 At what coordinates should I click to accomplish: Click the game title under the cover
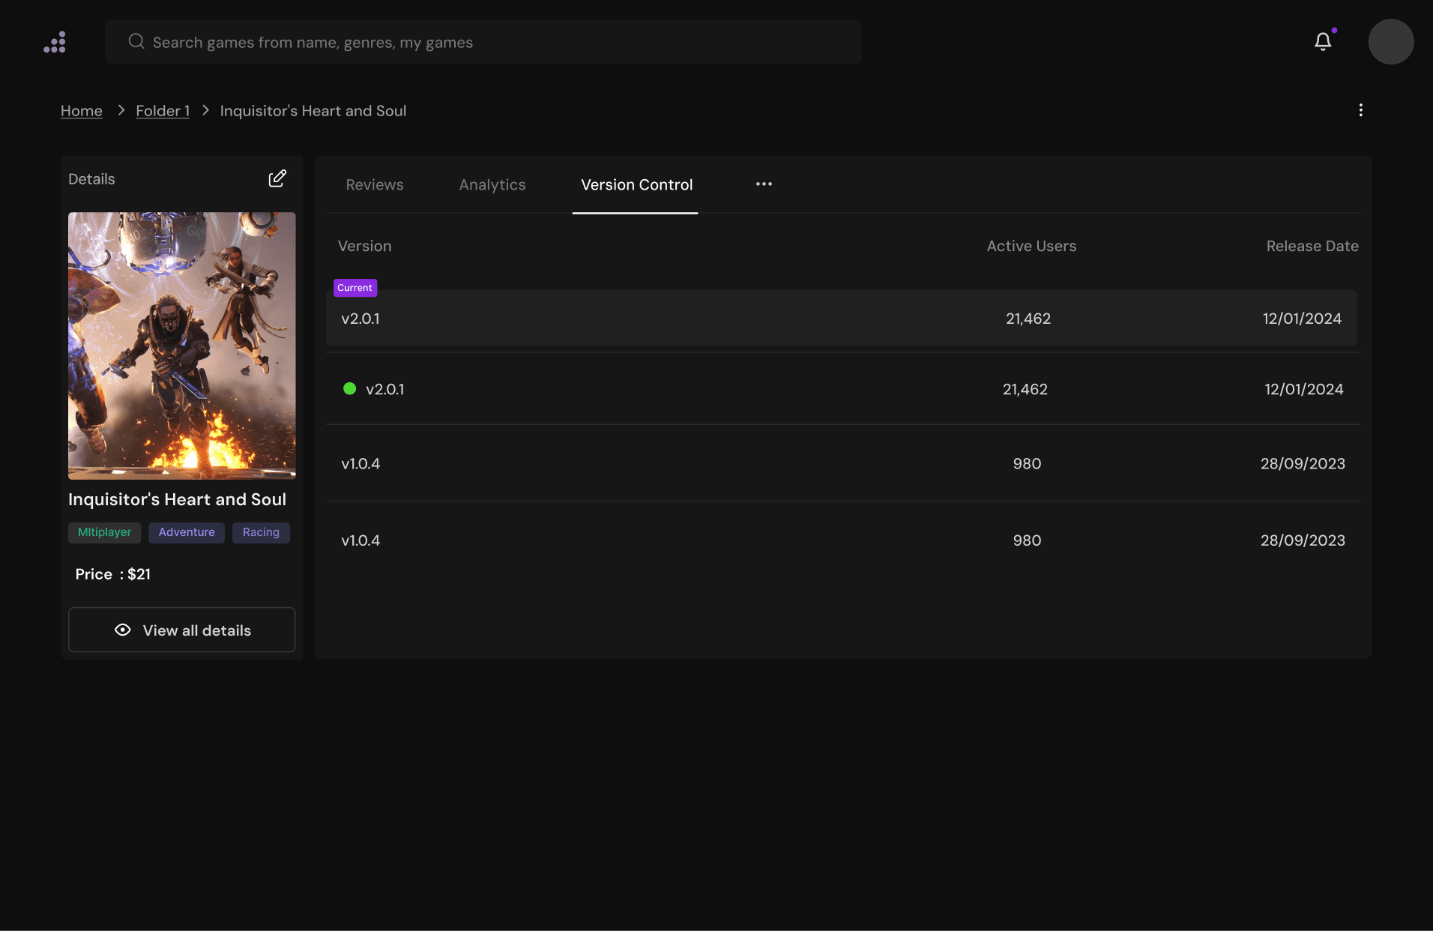click(x=178, y=499)
